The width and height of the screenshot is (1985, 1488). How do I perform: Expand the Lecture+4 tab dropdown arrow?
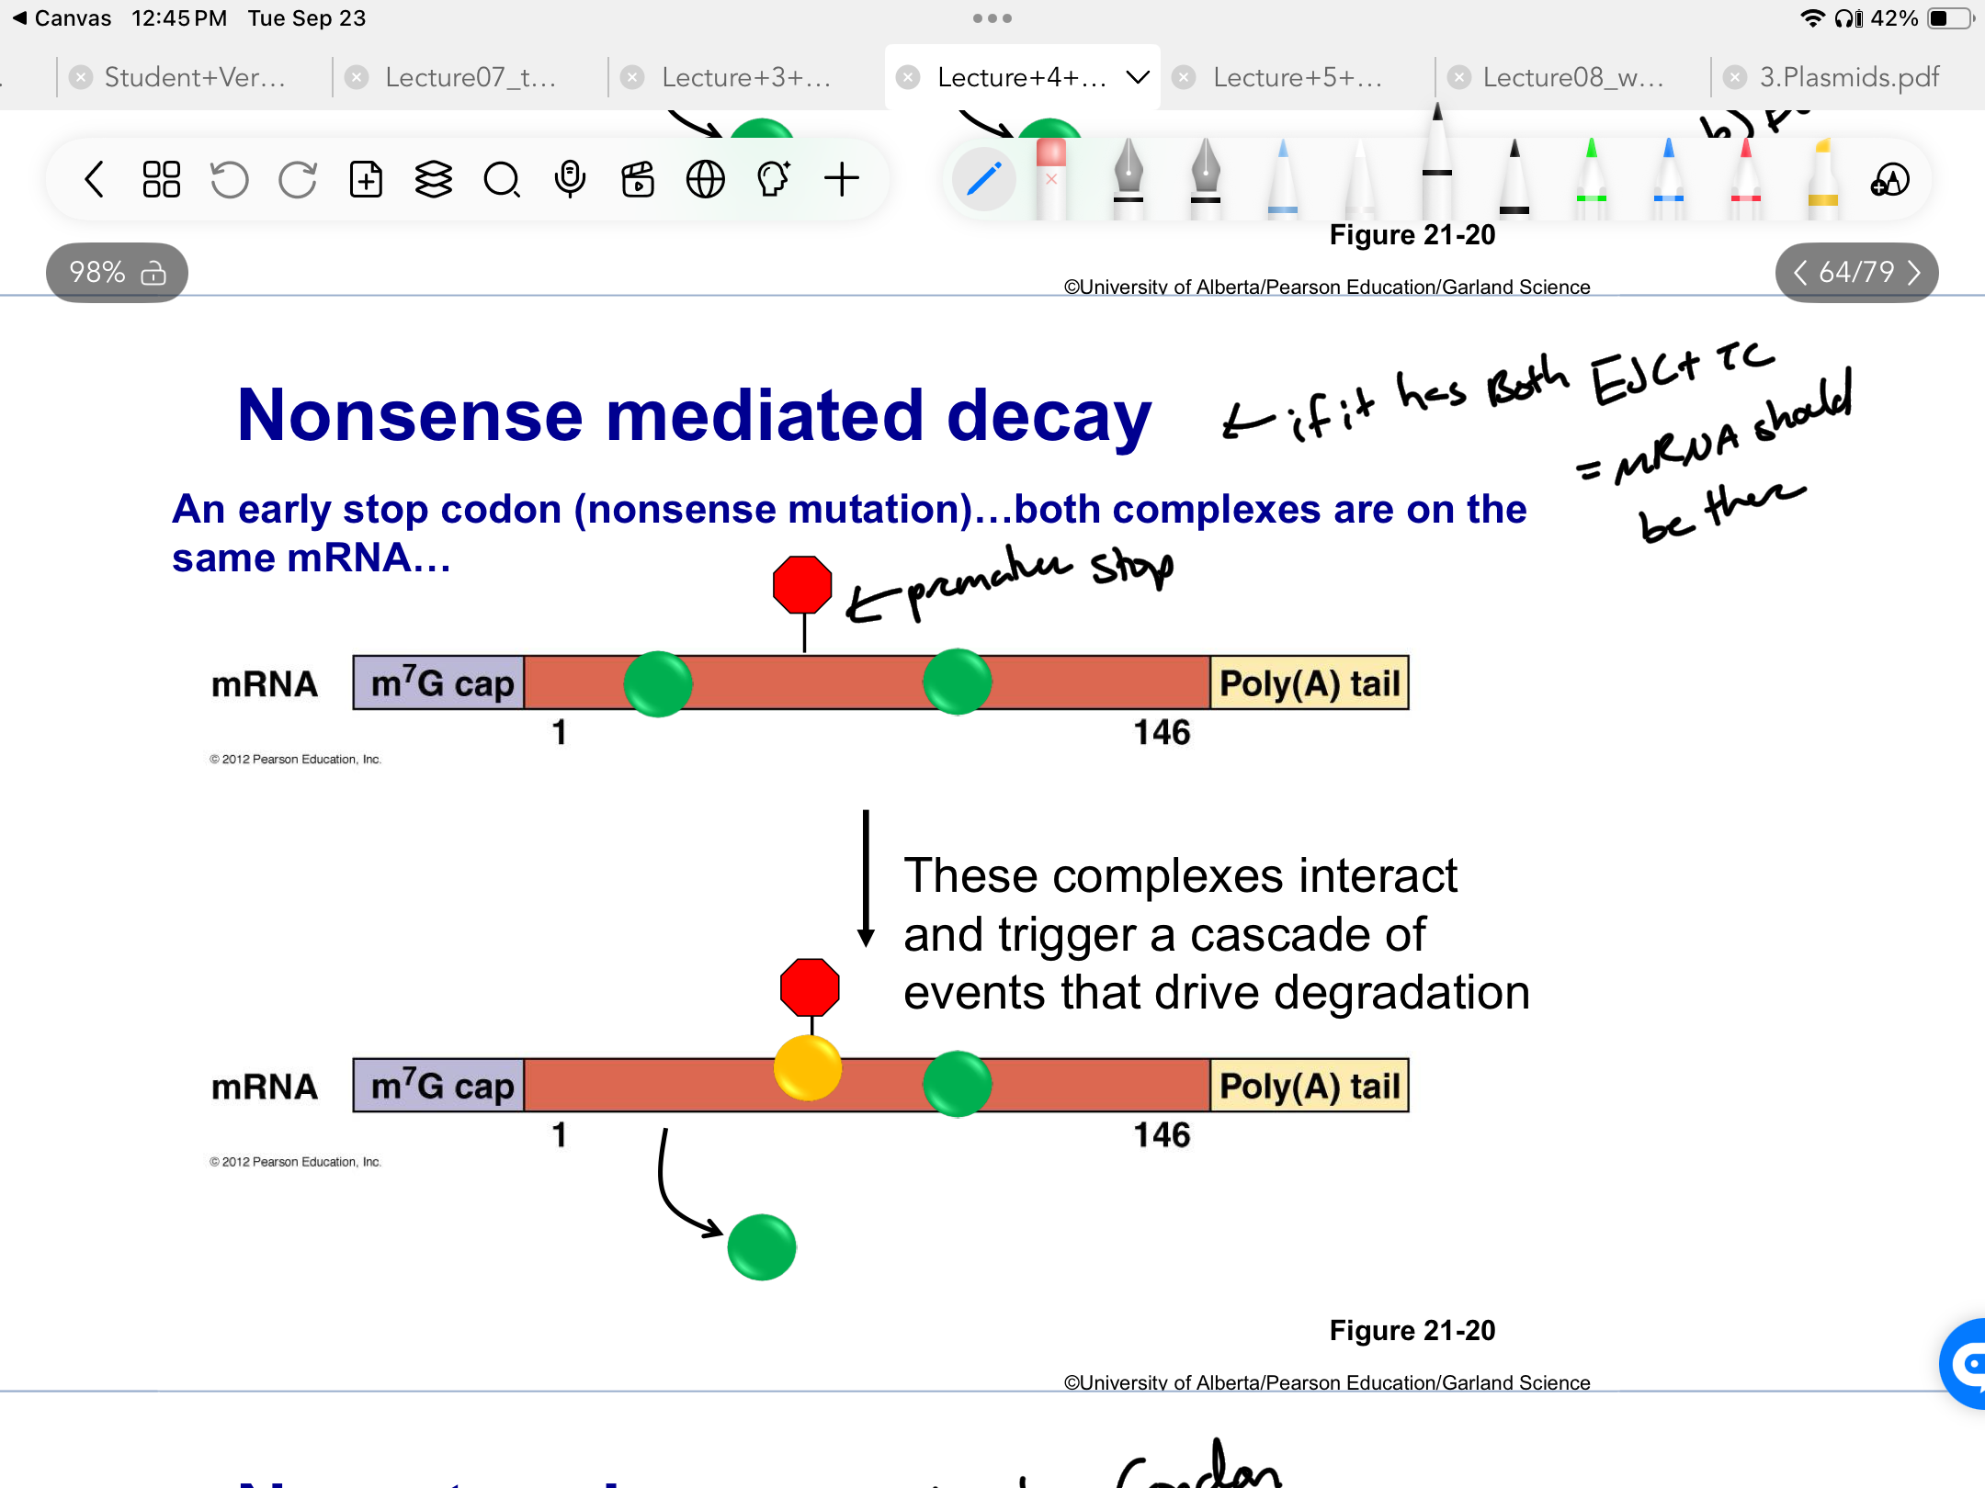(x=1138, y=77)
